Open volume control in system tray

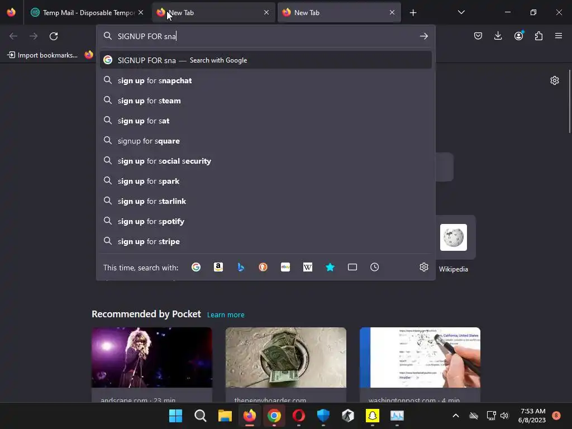[504, 416]
